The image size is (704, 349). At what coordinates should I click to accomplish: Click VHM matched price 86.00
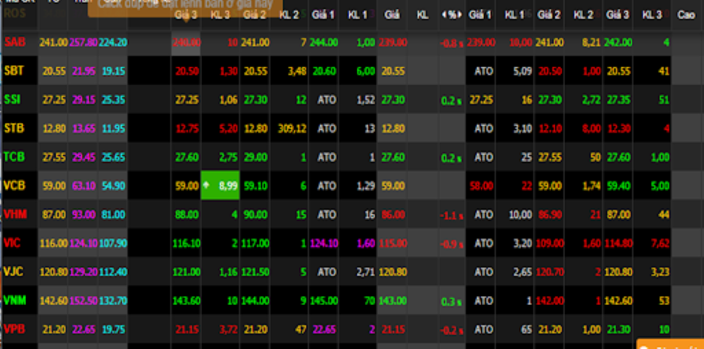point(393,215)
